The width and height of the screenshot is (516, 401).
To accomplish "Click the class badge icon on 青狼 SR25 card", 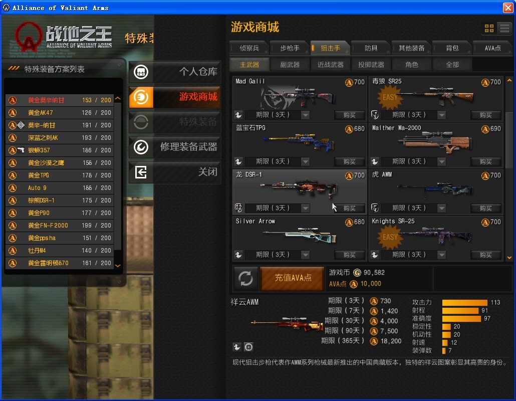I will (x=375, y=115).
